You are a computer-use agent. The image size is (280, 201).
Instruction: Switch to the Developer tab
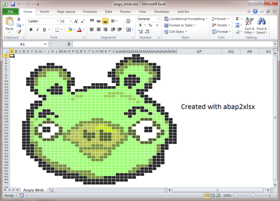(x=161, y=12)
